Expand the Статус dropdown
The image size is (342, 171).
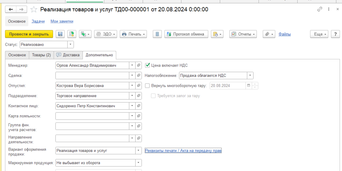coord(70,44)
